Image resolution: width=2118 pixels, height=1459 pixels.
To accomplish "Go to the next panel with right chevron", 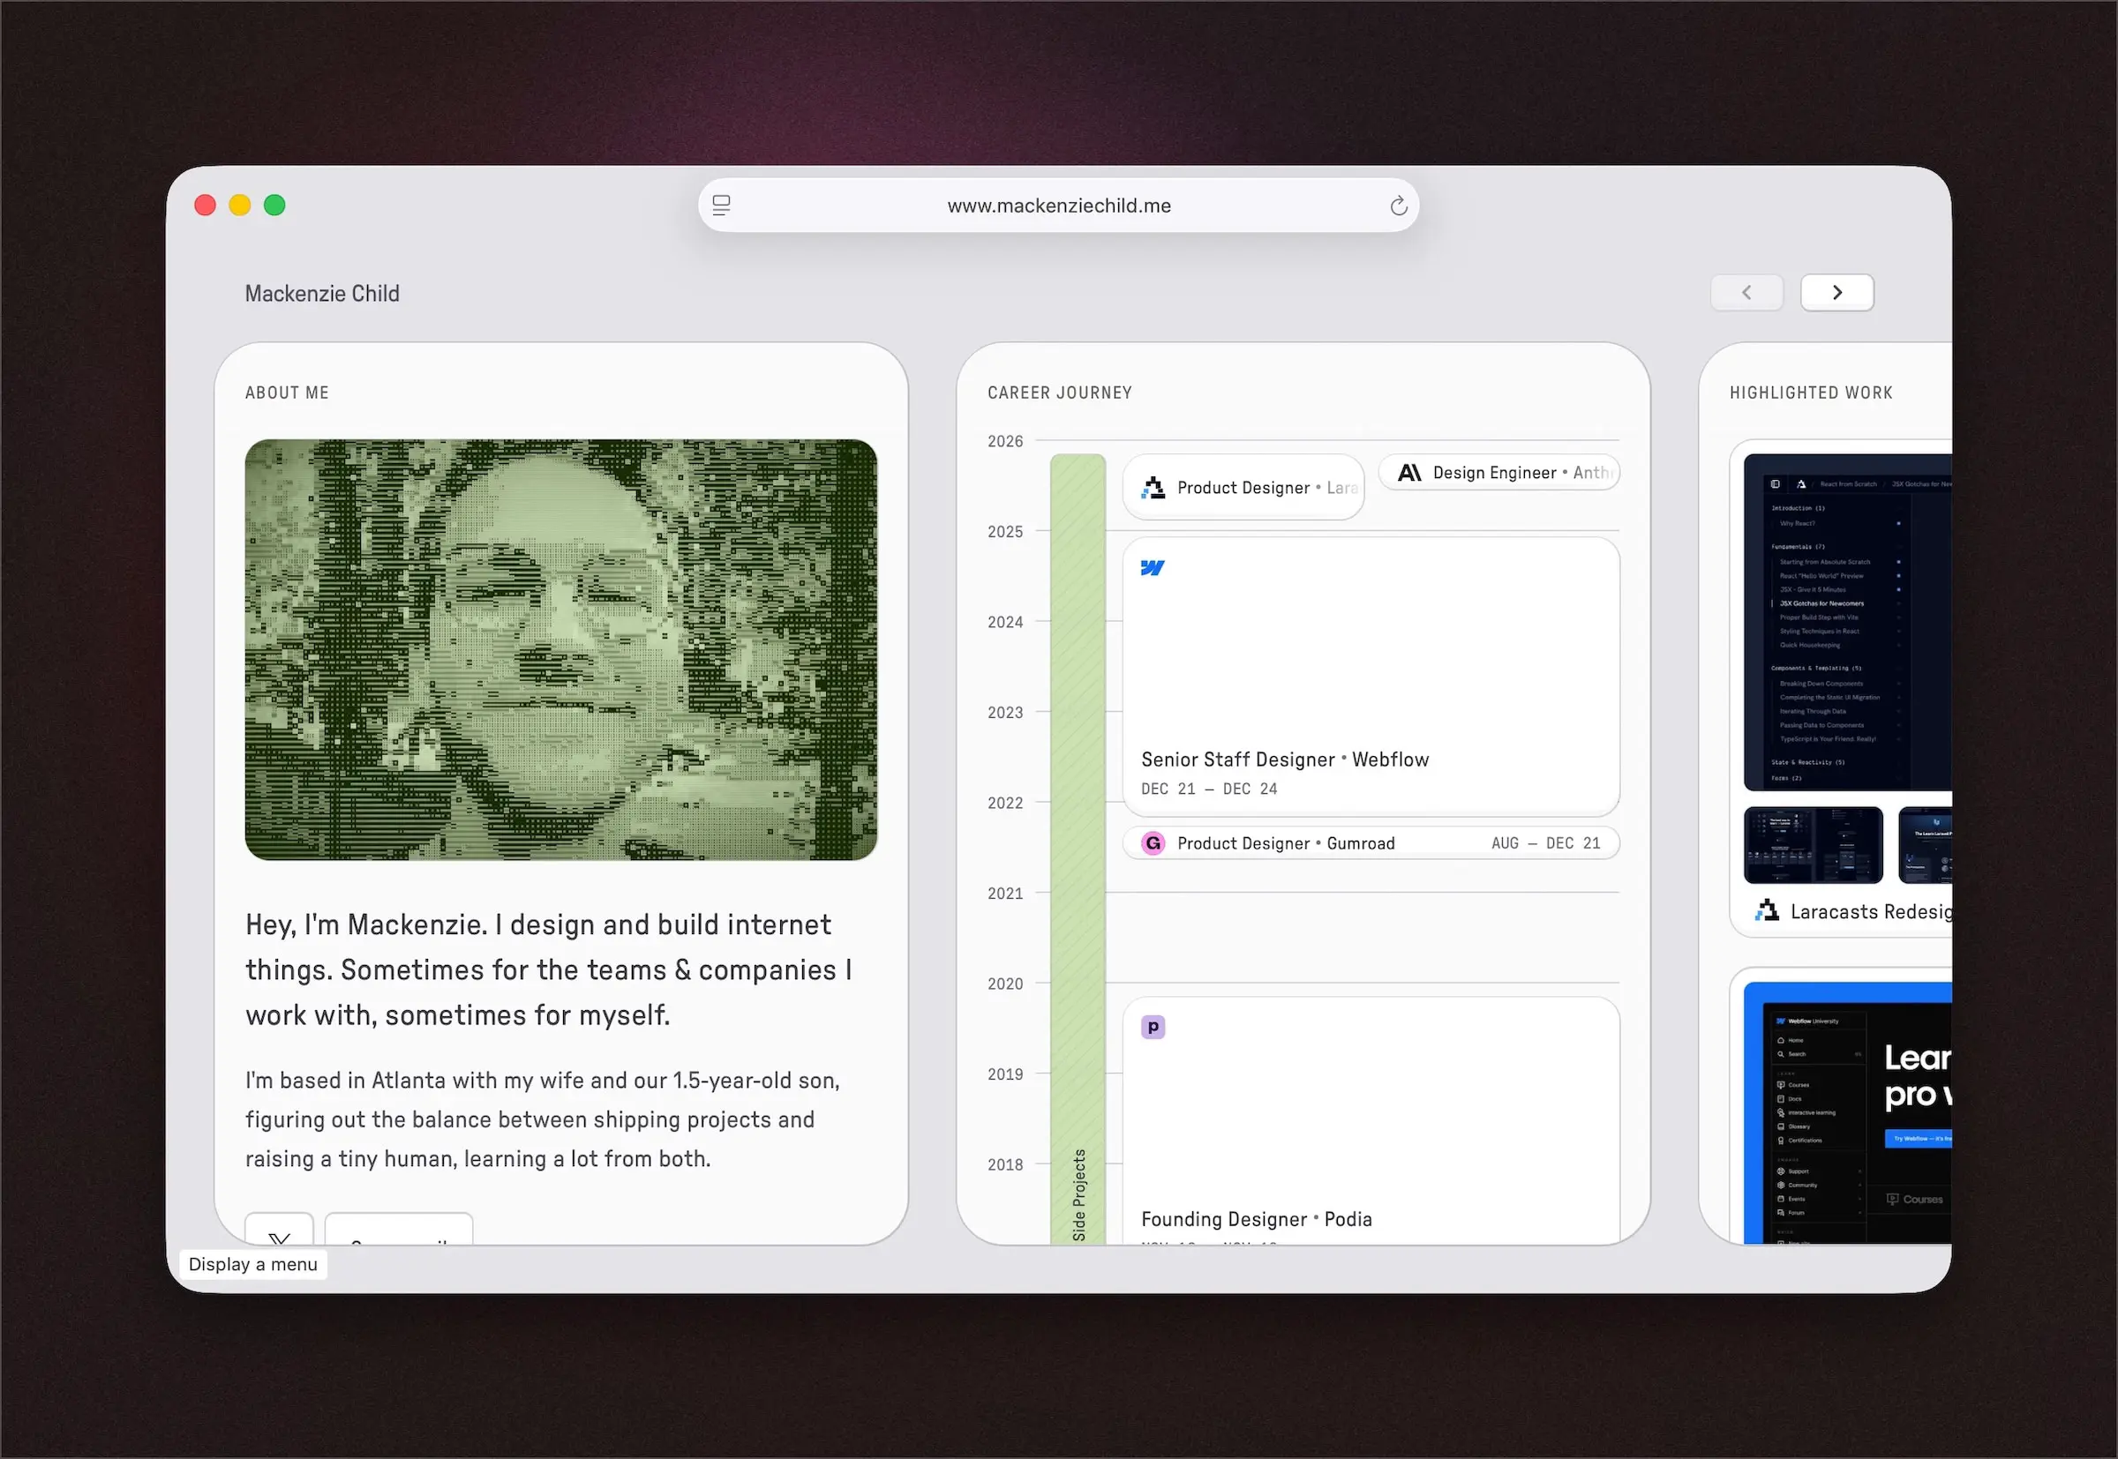I will (x=1836, y=293).
